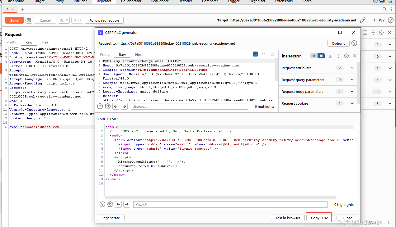Open help icon beside CSRF HTML search
The width and height of the screenshot is (396, 227).
tap(102, 204)
